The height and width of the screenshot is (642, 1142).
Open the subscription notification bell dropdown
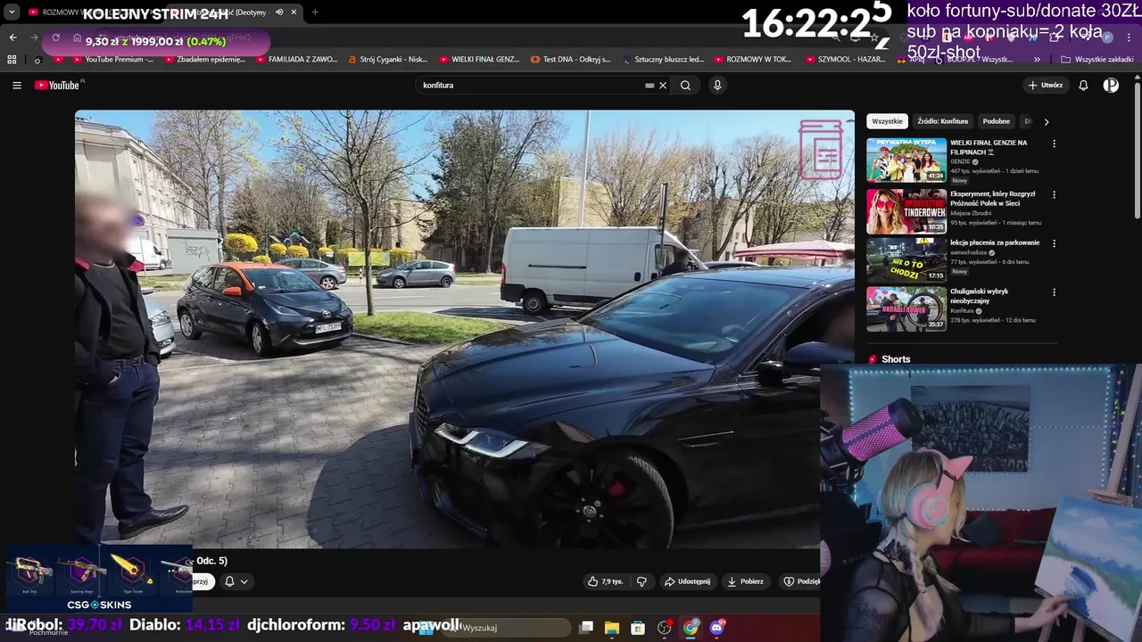pos(236,581)
